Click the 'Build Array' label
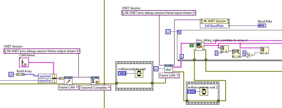Screen dimensions: 282x108 (24, 71)
